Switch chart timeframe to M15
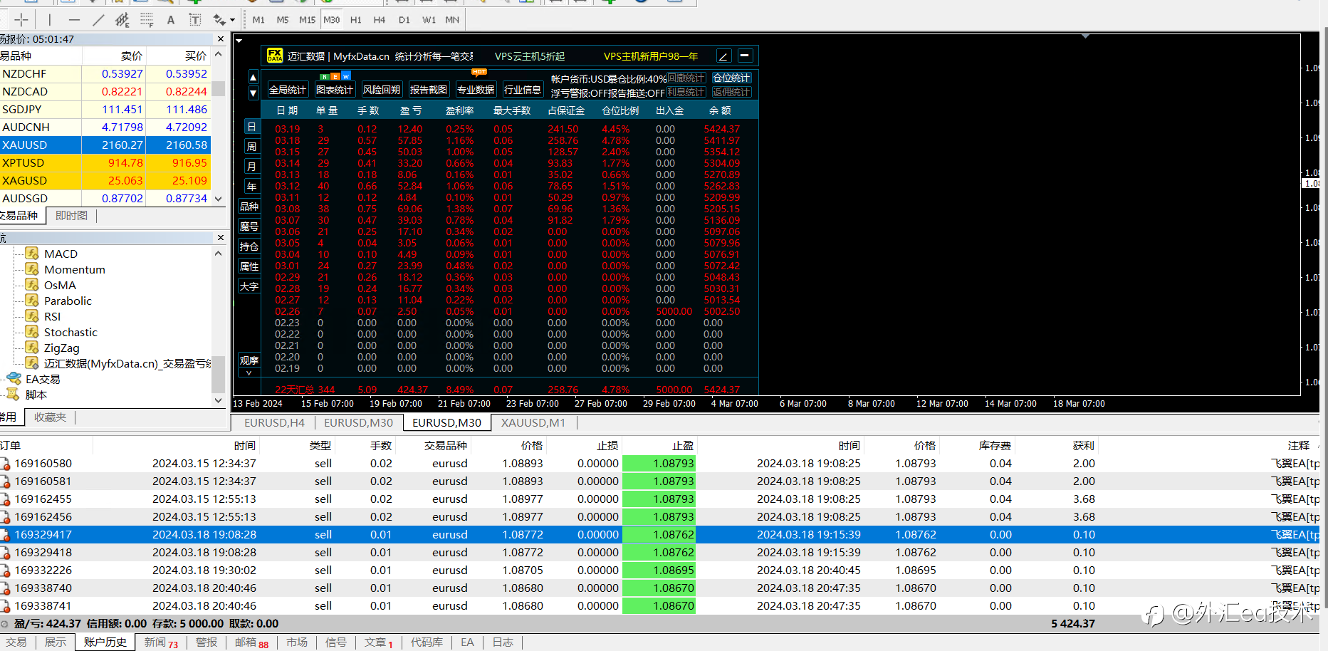Image resolution: width=1328 pixels, height=651 pixels. click(307, 20)
